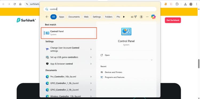Viewport: 200px width, 99px height.
Task: Open Chrome extensions puzzle icon
Action: click(x=177, y=4)
